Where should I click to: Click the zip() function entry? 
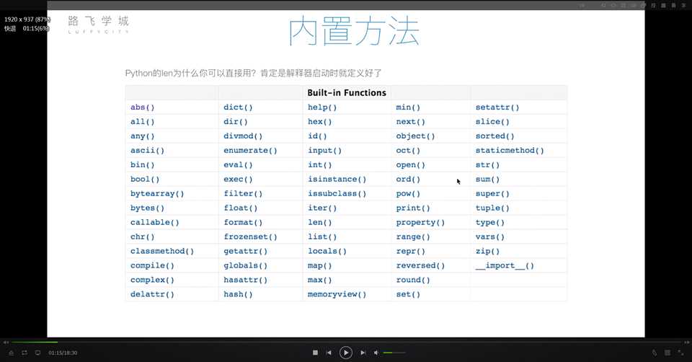487,251
